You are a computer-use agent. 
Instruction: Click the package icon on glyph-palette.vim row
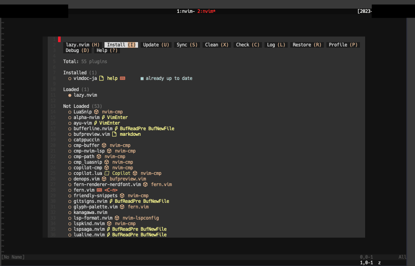coord(122,207)
